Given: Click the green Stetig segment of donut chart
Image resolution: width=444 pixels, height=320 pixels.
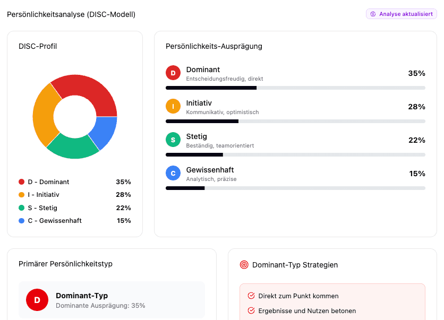Looking at the screenshot, I should pos(73,148).
